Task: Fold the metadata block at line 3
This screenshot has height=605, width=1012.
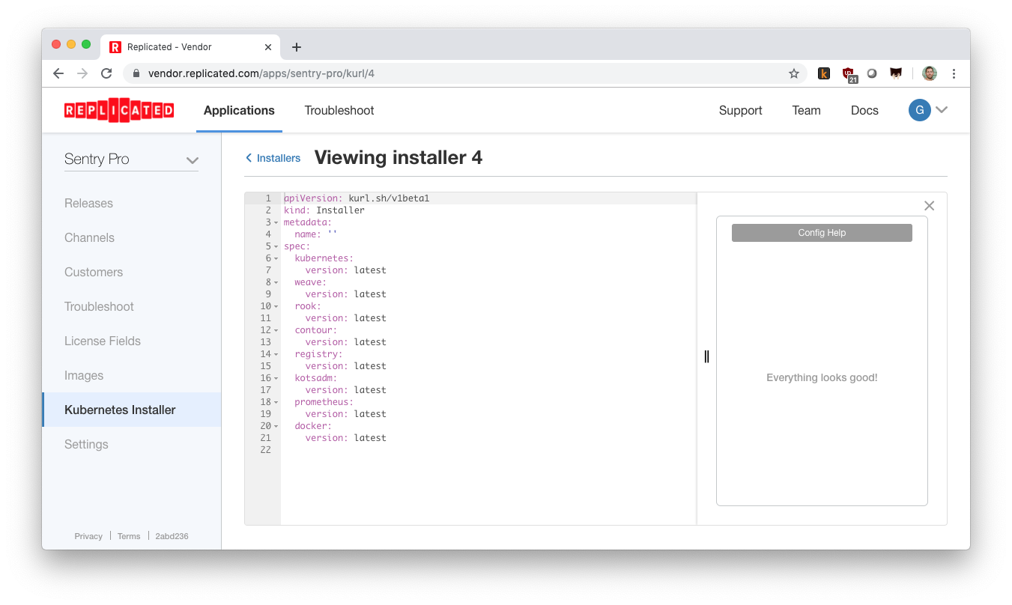Action: click(x=276, y=222)
